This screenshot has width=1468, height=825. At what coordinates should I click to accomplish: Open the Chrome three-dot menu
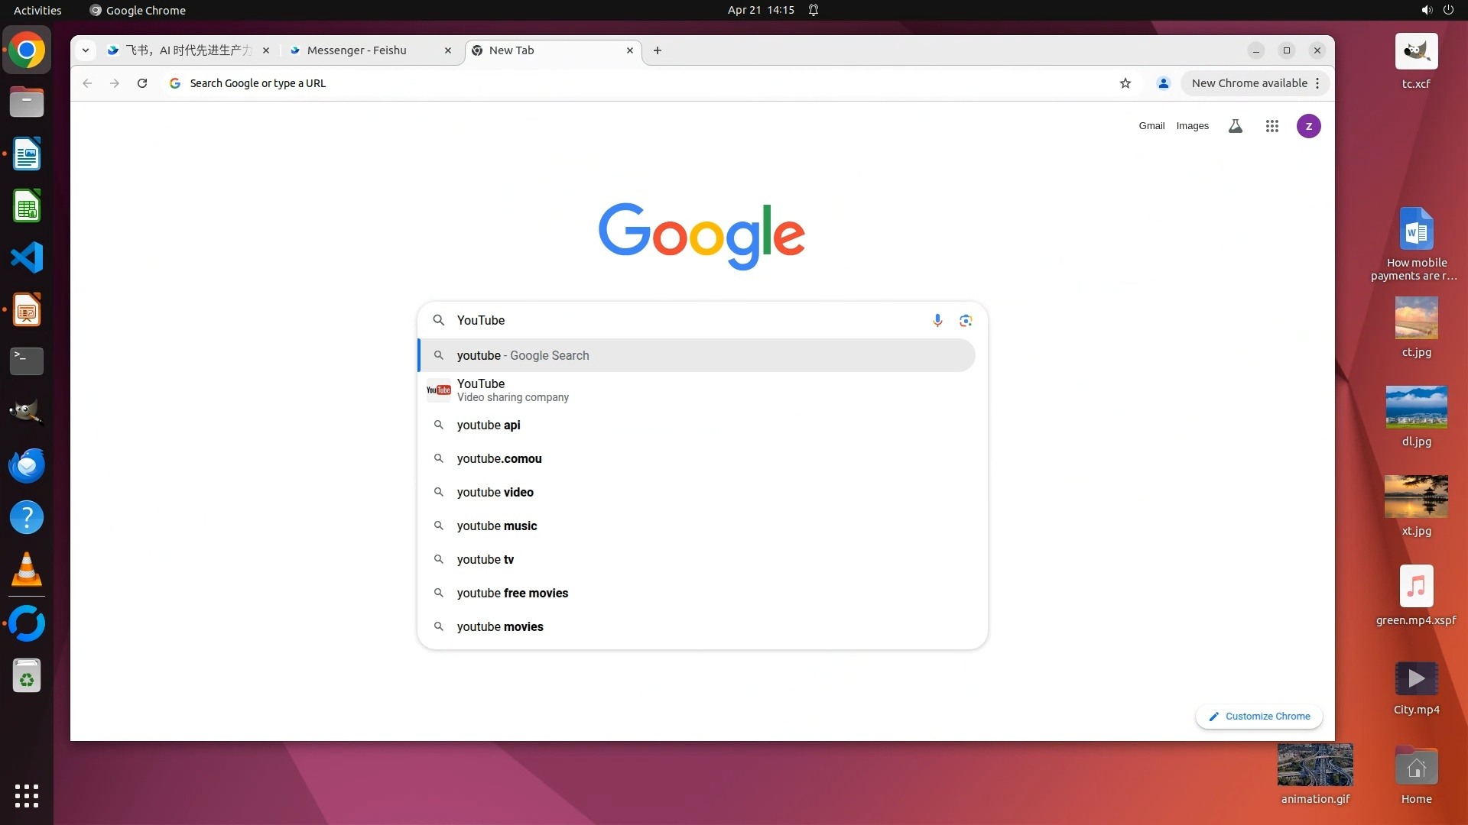[x=1317, y=83]
